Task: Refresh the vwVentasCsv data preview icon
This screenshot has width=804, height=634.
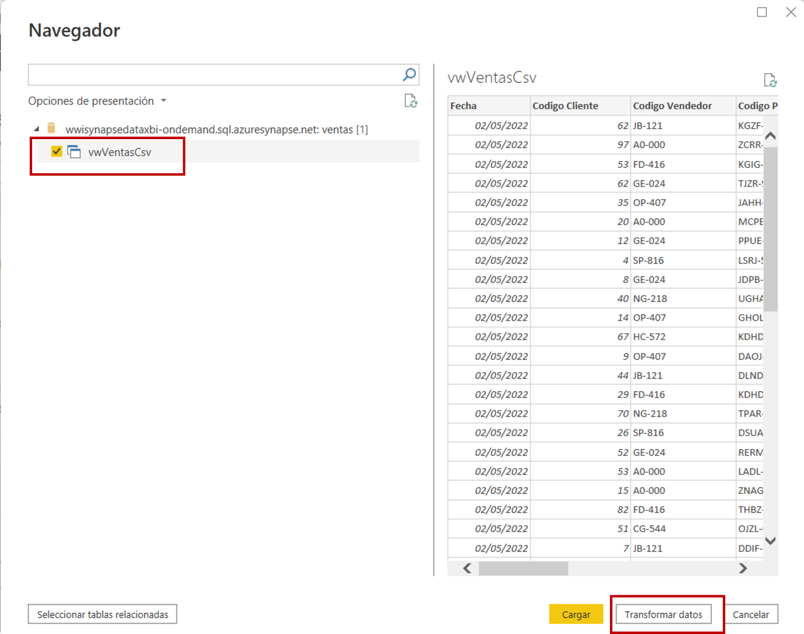Action: pyautogui.click(x=770, y=81)
